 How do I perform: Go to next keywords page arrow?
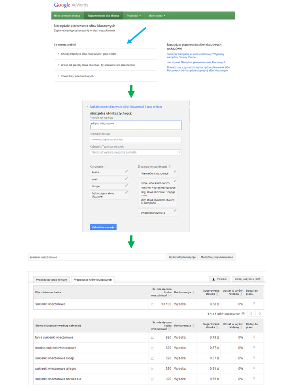[260, 314]
